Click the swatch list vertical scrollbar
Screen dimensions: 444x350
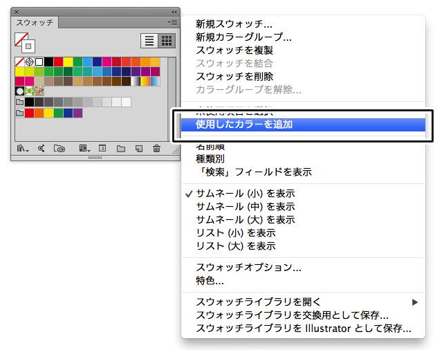(x=172, y=99)
